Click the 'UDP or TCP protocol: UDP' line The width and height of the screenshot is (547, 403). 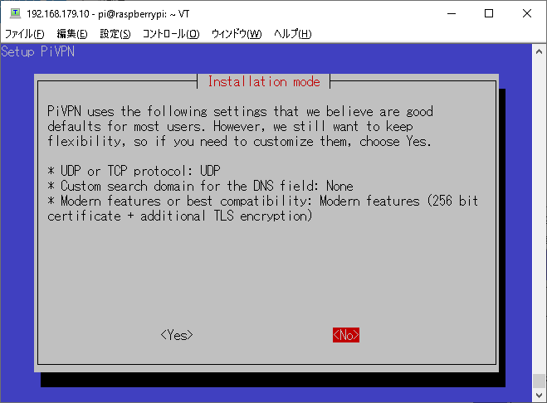pyautogui.click(x=134, y=171)
